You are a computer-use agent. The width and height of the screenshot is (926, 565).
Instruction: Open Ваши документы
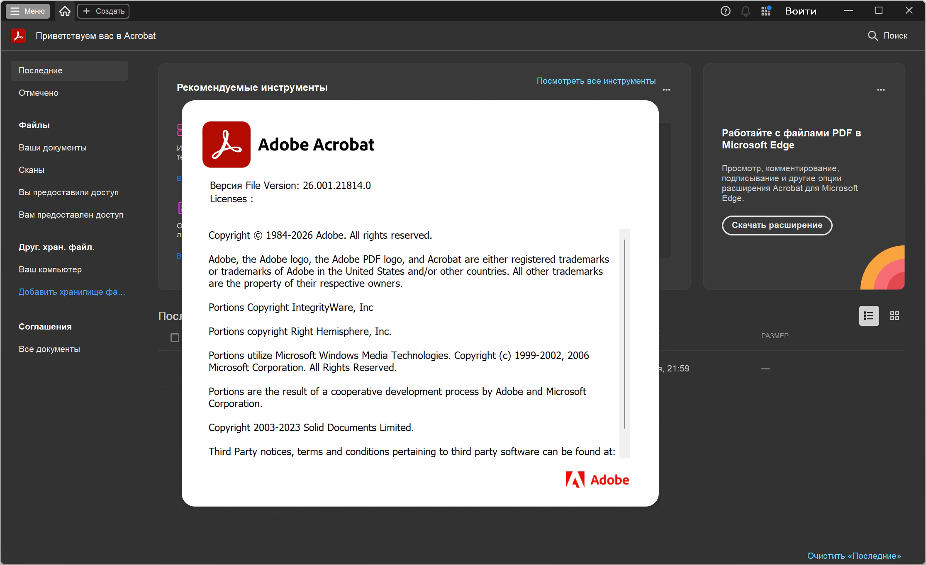point(53,148)
